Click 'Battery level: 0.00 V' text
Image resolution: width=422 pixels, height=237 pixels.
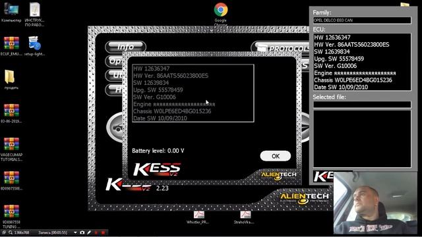[x=158, y=151]
